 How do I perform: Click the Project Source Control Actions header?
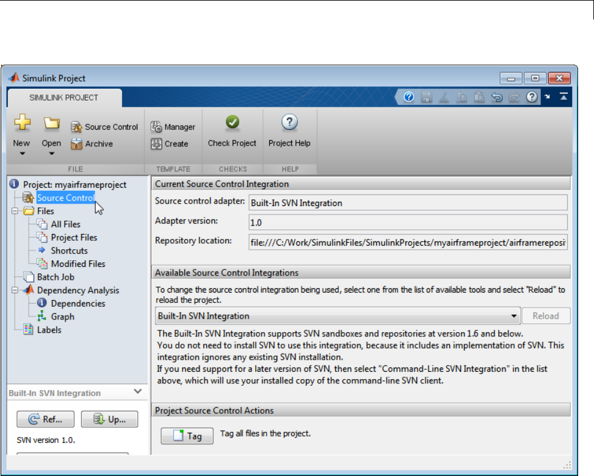(x=361, y=411)
